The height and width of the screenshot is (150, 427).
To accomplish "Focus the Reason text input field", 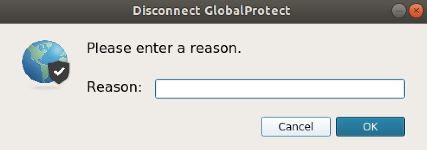I will click(280, 89).
